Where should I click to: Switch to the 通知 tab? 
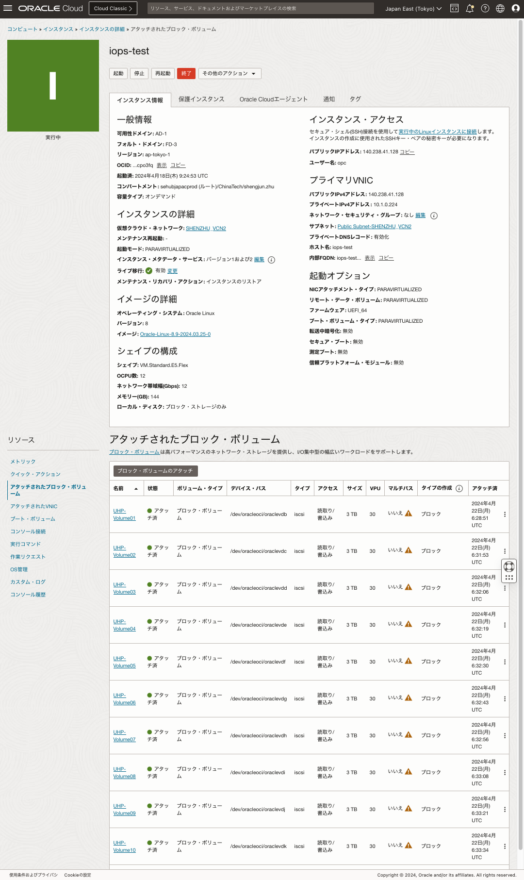[x=329, y=99]
